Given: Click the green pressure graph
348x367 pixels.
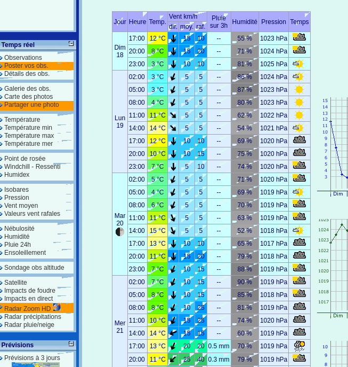Looking at the screenshot, I should pyautogui.click(x=333, y=269).
